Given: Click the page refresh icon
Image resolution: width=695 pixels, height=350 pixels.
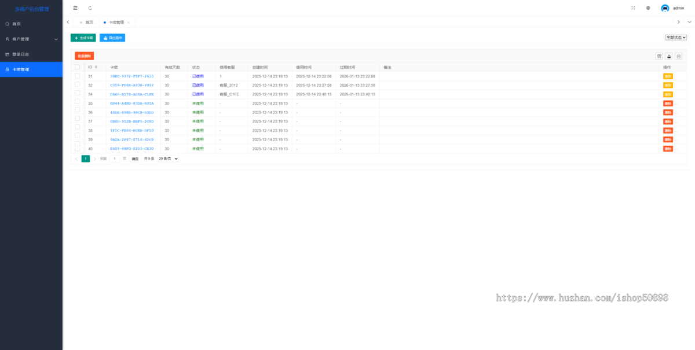Looking at the screenshot, I should pyautogui.click(x=90, y=8).
